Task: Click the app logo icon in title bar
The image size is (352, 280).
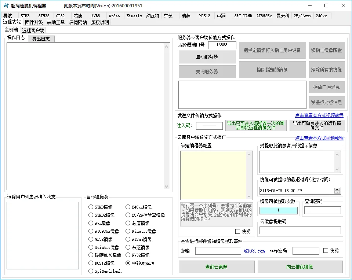Action: click(x=6, y=5)
